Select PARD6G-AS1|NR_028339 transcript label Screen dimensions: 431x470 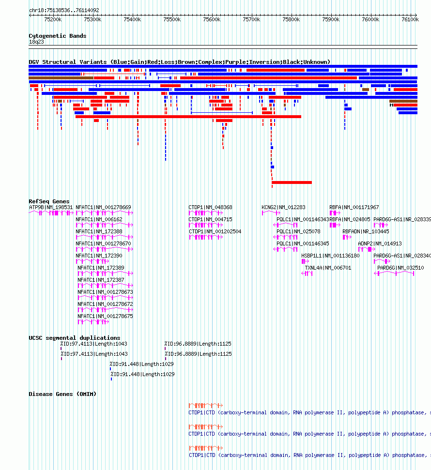coord(402,219)
